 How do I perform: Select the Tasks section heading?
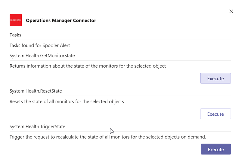(15, 35)
